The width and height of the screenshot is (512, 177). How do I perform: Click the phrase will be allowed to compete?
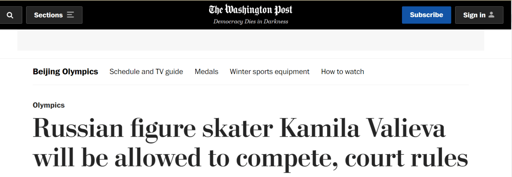[185, 158]
